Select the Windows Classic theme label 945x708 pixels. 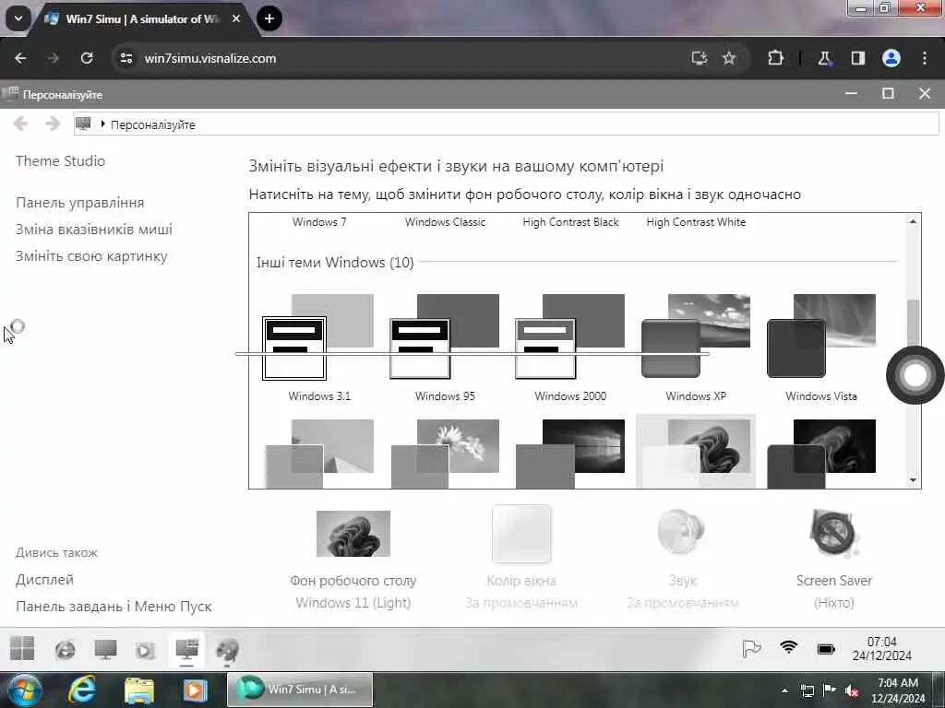coord(445,221)
